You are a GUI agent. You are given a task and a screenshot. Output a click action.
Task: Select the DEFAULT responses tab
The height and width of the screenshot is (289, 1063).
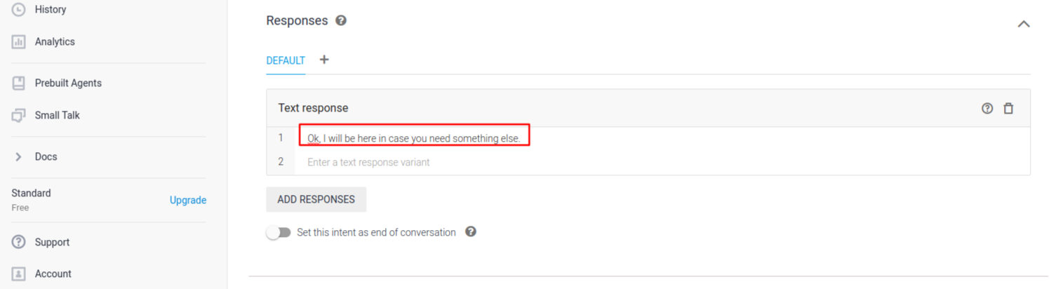tap(286, 60)
